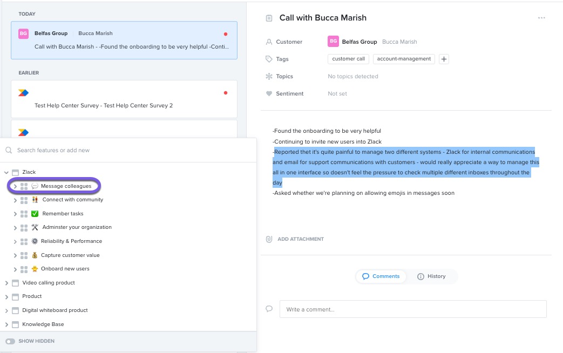Image resolution: width=563 pixels, height=353 pixels.
Task: Click the logo on Test Help Center Survey card
Action: coord(23,93)
